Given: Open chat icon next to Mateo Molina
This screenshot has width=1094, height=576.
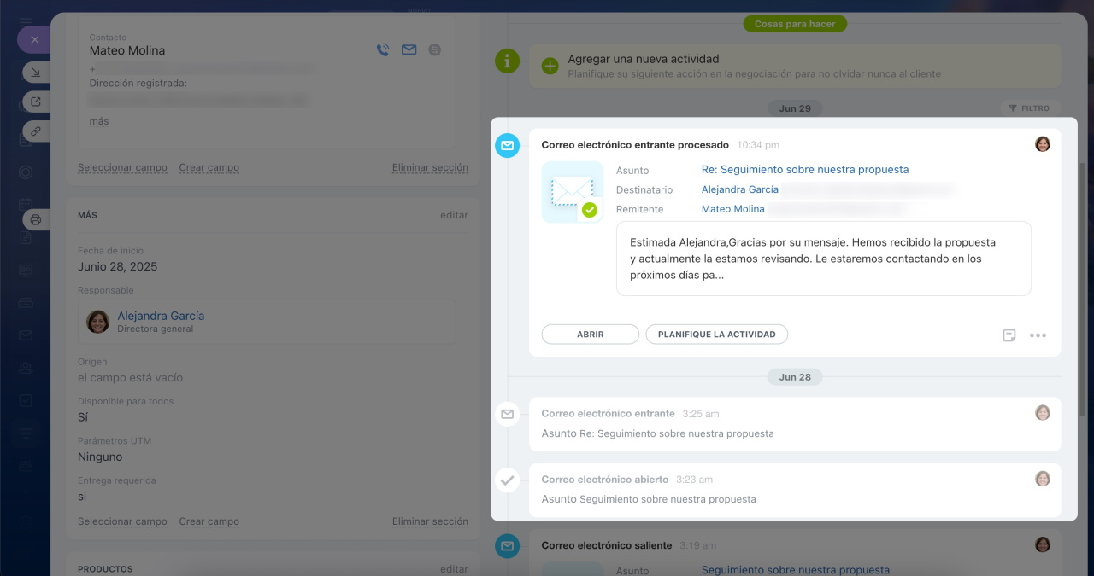Looking at the screenshot, I should (435, 50).
